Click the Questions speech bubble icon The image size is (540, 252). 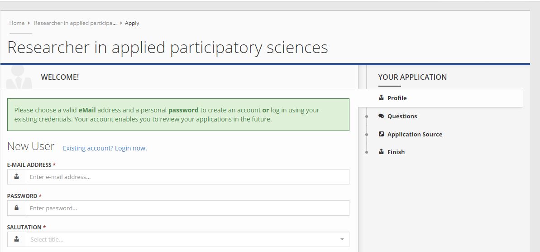[x=381, y=116]
